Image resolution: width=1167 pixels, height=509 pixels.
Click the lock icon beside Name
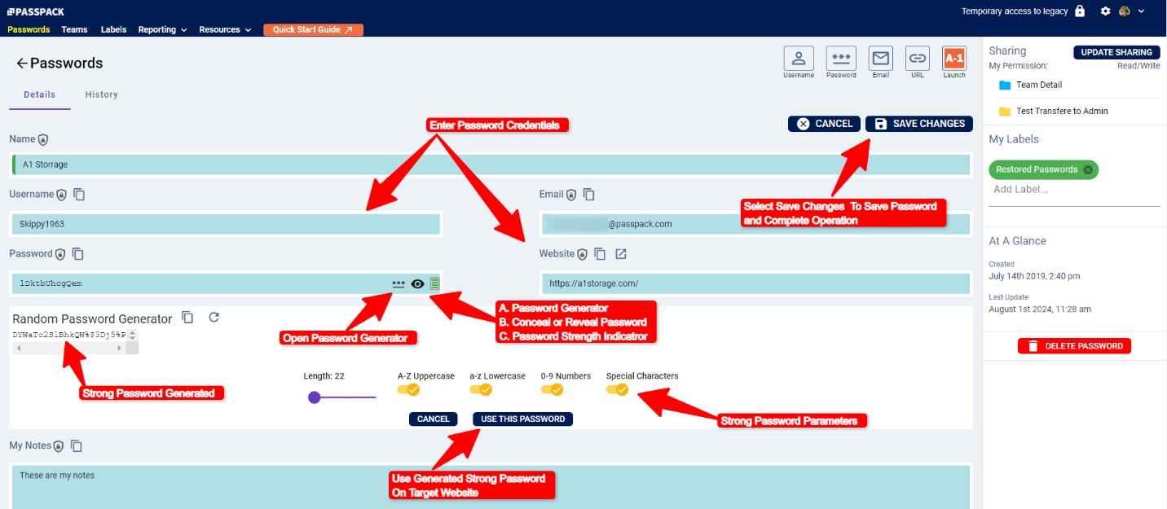(x=43, y=140)
